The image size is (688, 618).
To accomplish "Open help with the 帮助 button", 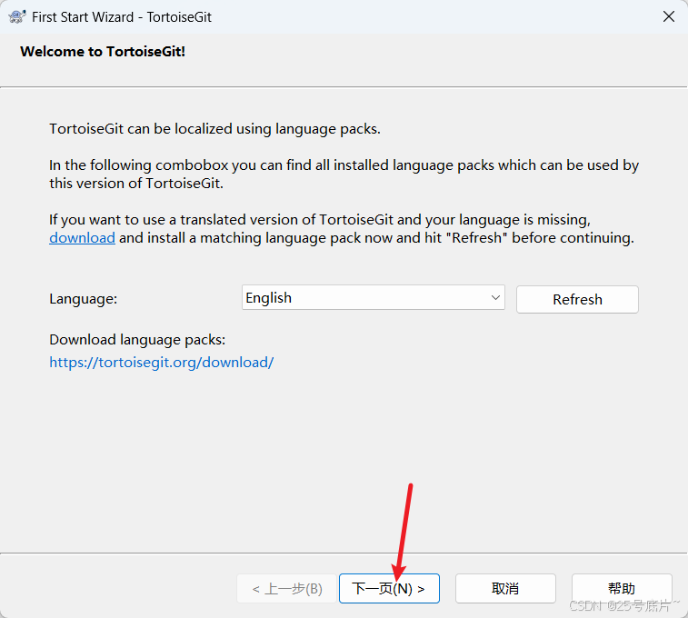I will 622,588.
